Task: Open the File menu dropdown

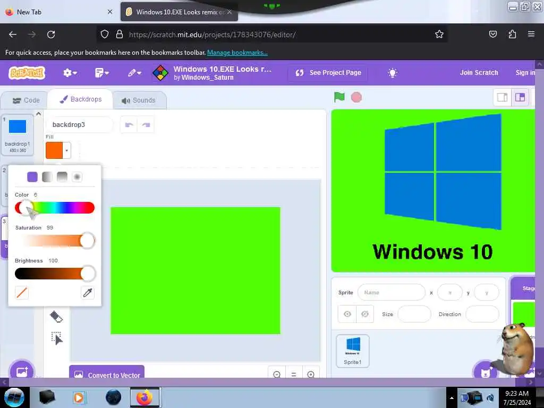Action: click(101, 73)
